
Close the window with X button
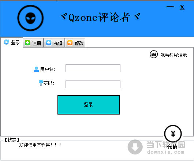182,7
